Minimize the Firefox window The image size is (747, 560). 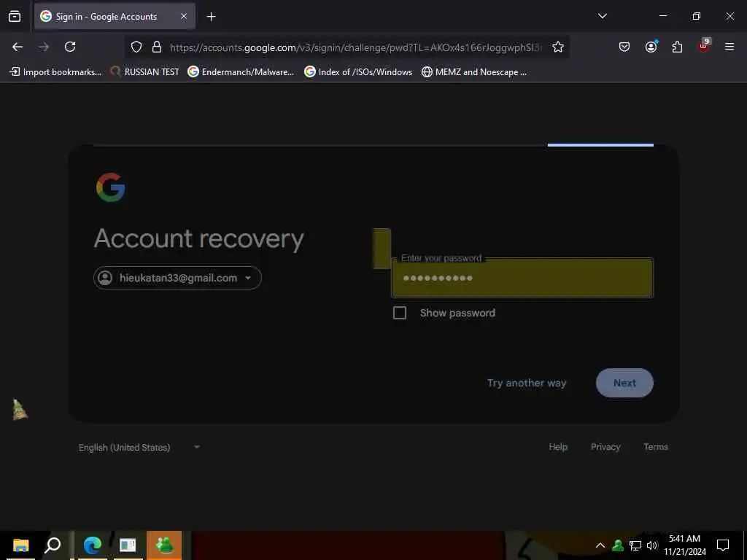(x=662, y=16)
